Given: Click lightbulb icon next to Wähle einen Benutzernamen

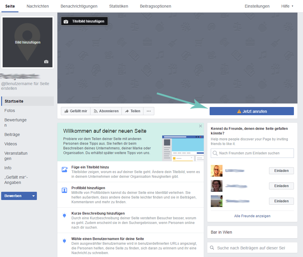Looking at the screenshot, I should tap(64, 241).
